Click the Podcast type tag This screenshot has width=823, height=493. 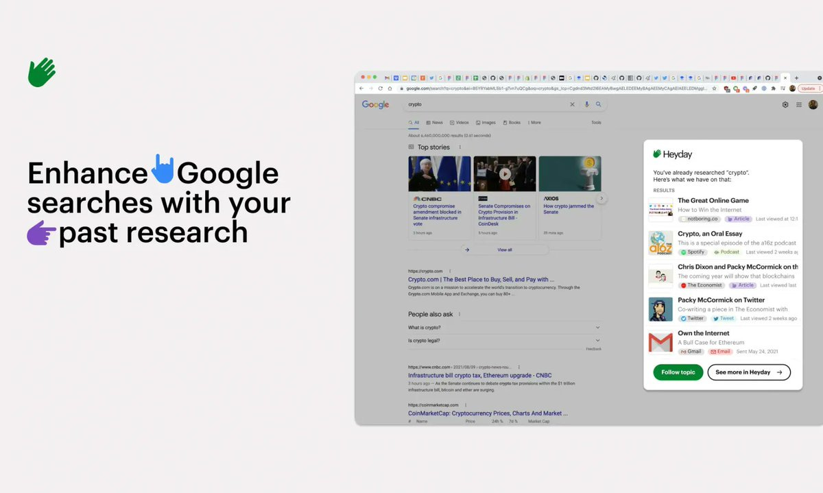726,252
